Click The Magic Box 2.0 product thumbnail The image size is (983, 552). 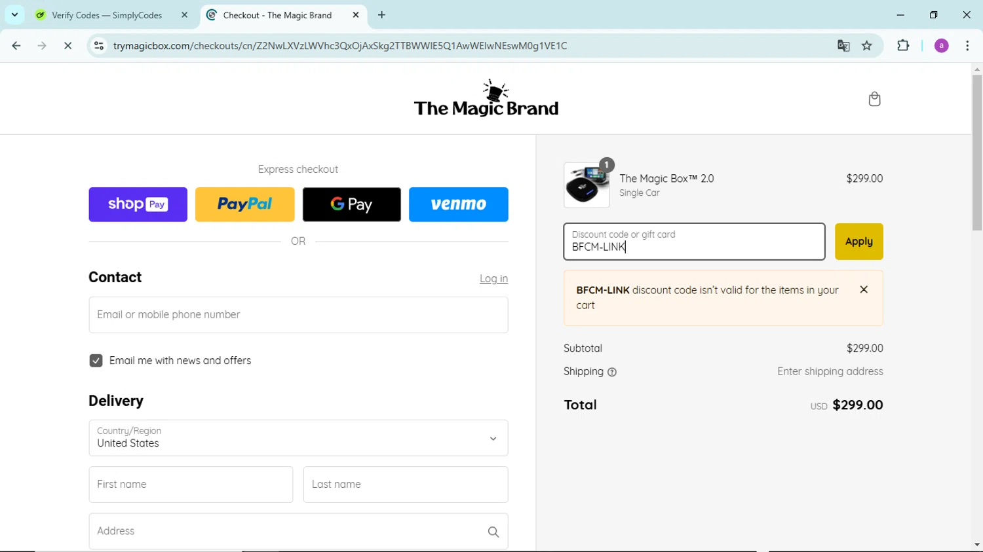[x=587, y=185]
